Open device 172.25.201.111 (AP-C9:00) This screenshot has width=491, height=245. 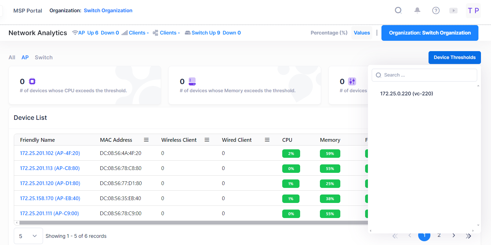pos(49,213)
